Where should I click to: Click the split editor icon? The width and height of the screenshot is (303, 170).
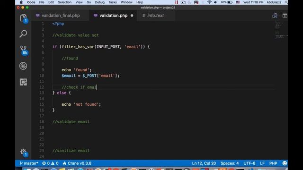tap(285, 16)
